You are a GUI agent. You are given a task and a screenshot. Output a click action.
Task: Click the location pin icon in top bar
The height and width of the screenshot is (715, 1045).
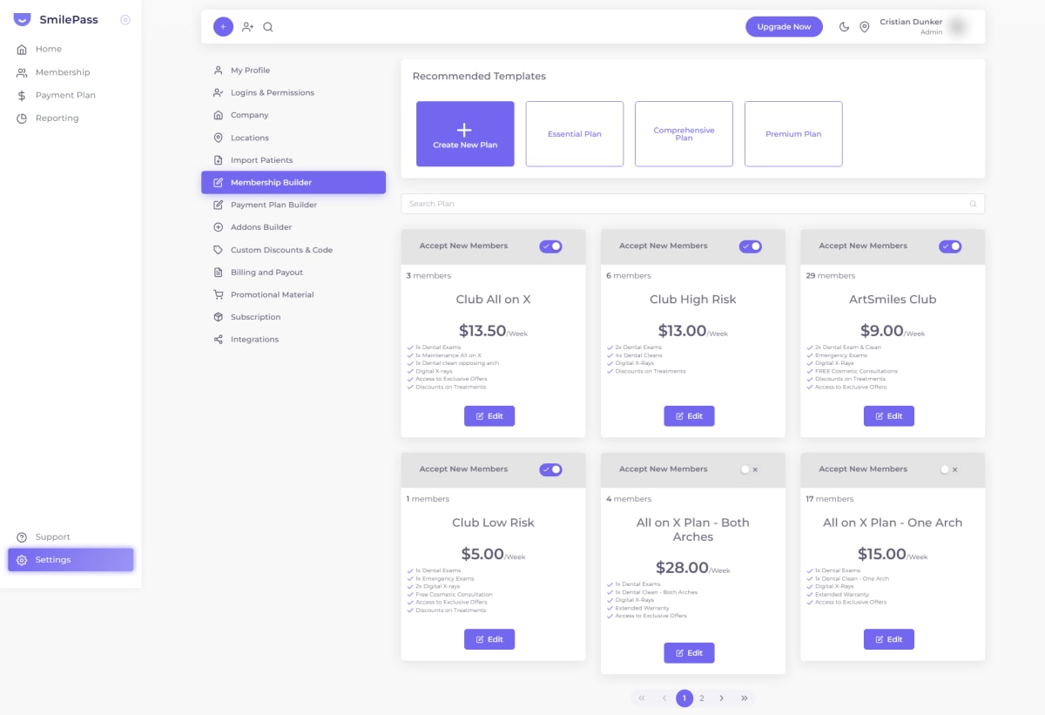(865, 27)
